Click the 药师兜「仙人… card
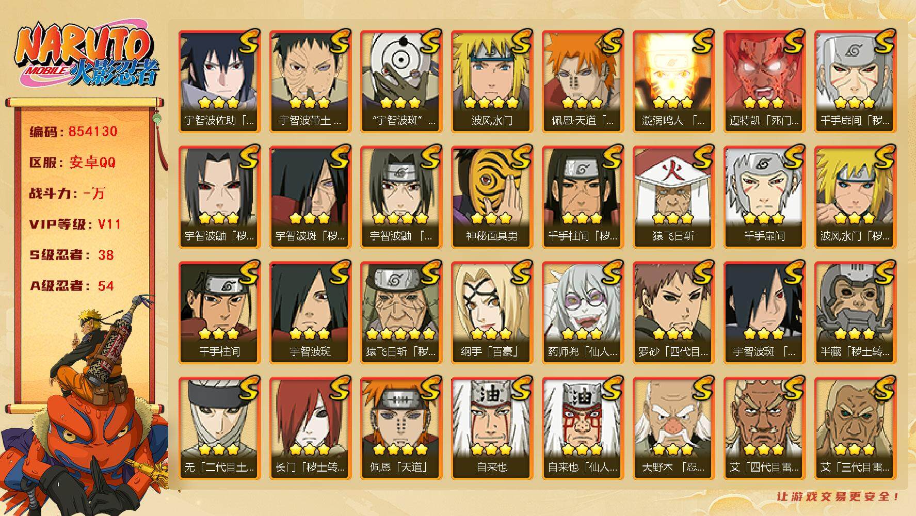The image size is (916, 516). 583,313
